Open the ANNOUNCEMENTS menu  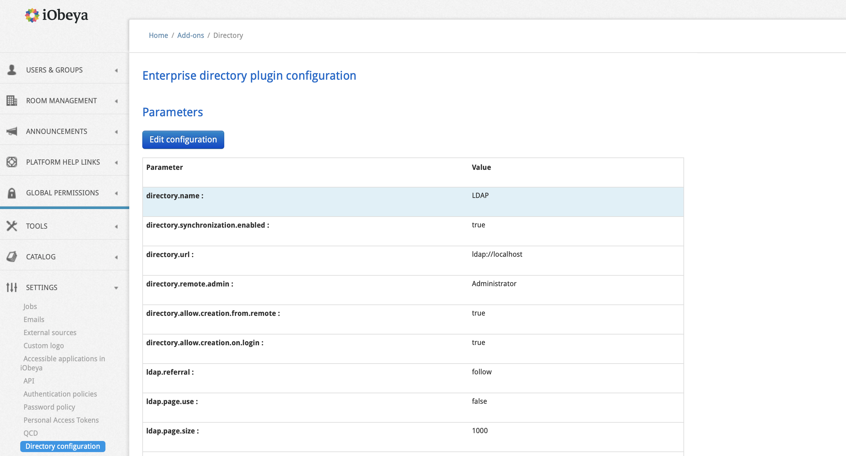click(56, 132)
